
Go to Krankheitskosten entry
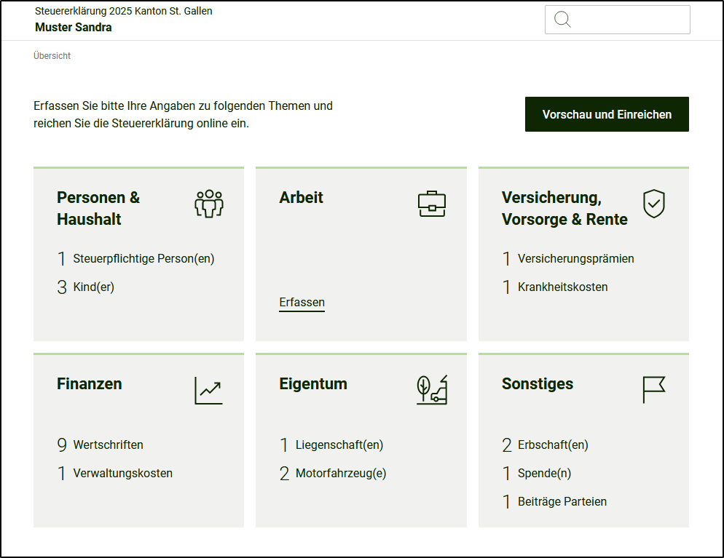(562, 287)
